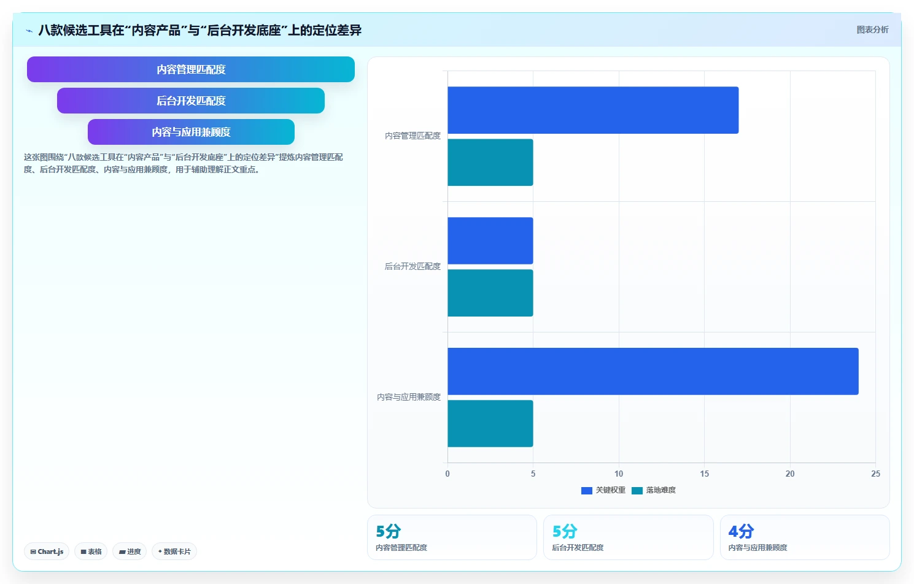The image size is (914, 584).
Task: Click the x-axis tick value 20
Action: pos(790,474)
